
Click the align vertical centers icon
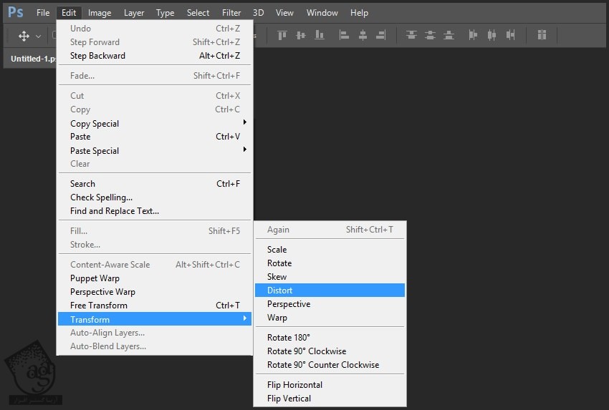pos(301,35)
